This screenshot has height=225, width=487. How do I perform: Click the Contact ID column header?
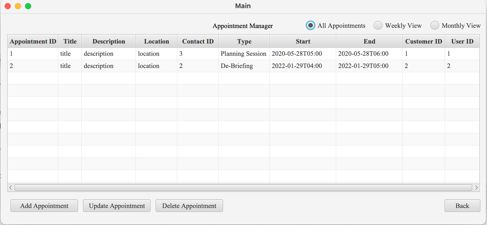tap(198, 41)
